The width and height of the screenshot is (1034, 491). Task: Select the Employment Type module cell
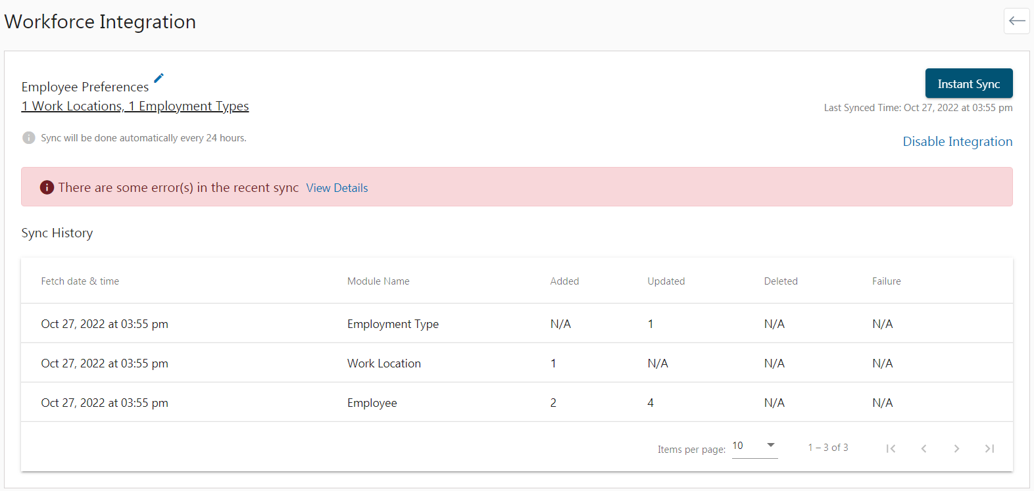pyautogui.click(x=393, y=324)
